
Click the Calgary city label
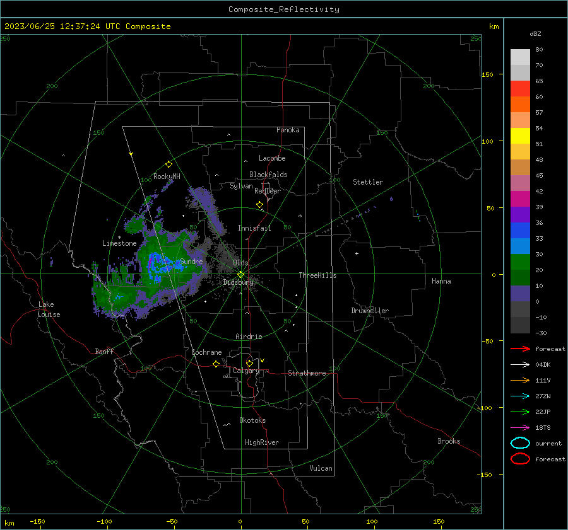(x=246, y=371)
